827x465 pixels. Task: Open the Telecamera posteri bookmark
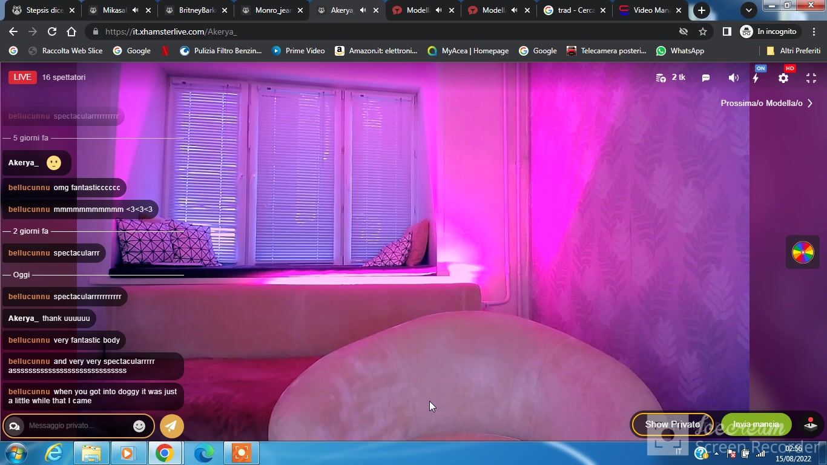(x=607, y=51)
